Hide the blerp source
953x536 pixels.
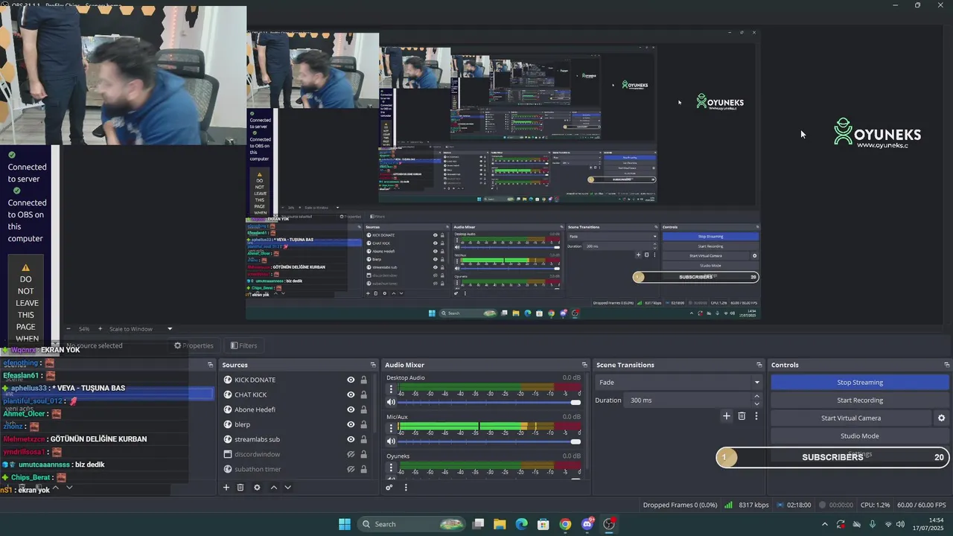[x=351, y=424]
